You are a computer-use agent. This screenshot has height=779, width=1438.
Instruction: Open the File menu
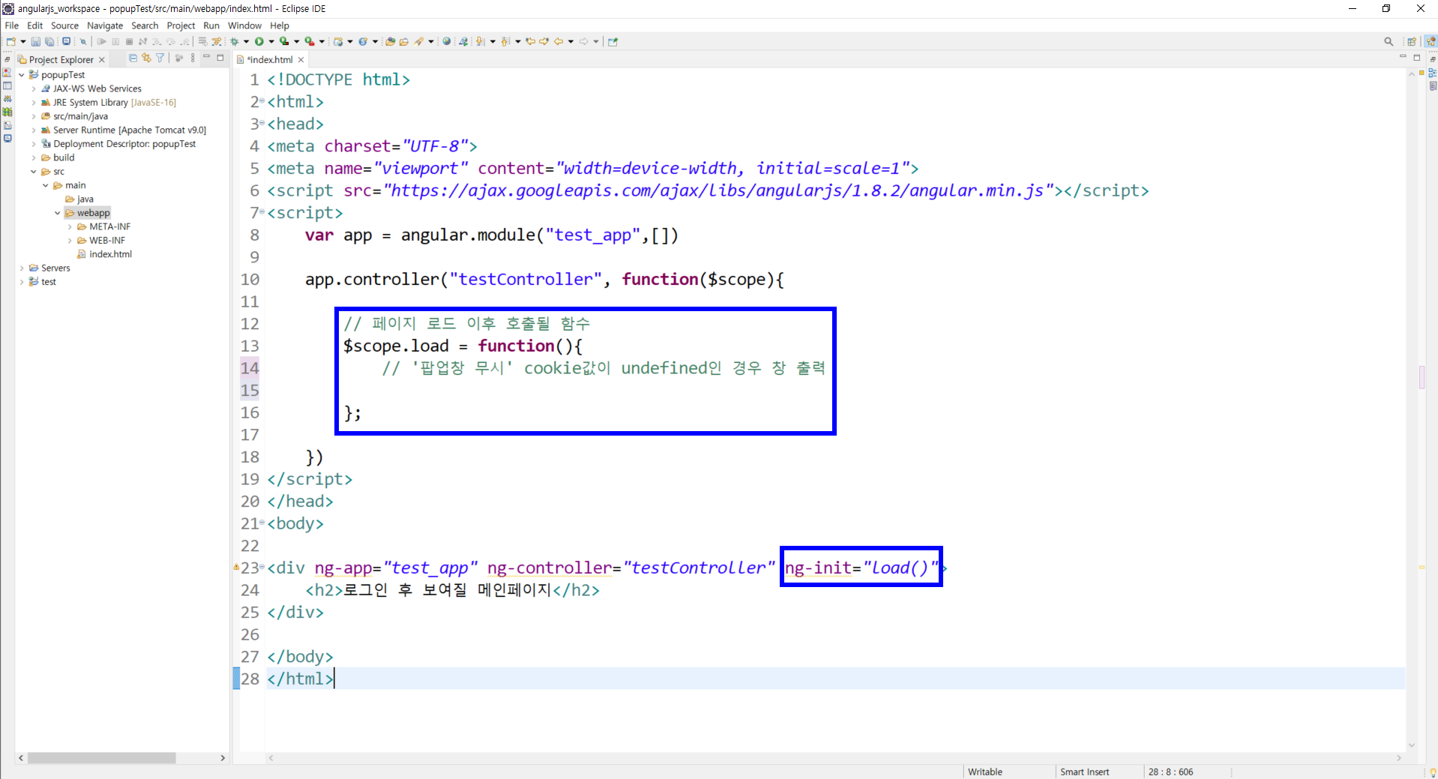(12, 25)
